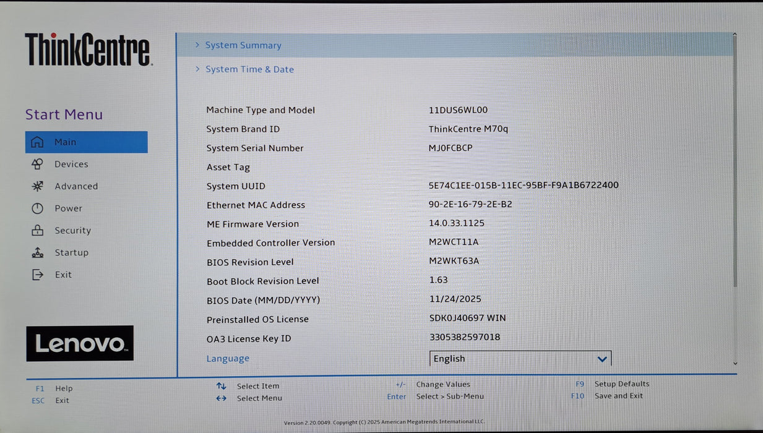
Task: Click the Language dropdown arrow
Action: pos(602,359)
